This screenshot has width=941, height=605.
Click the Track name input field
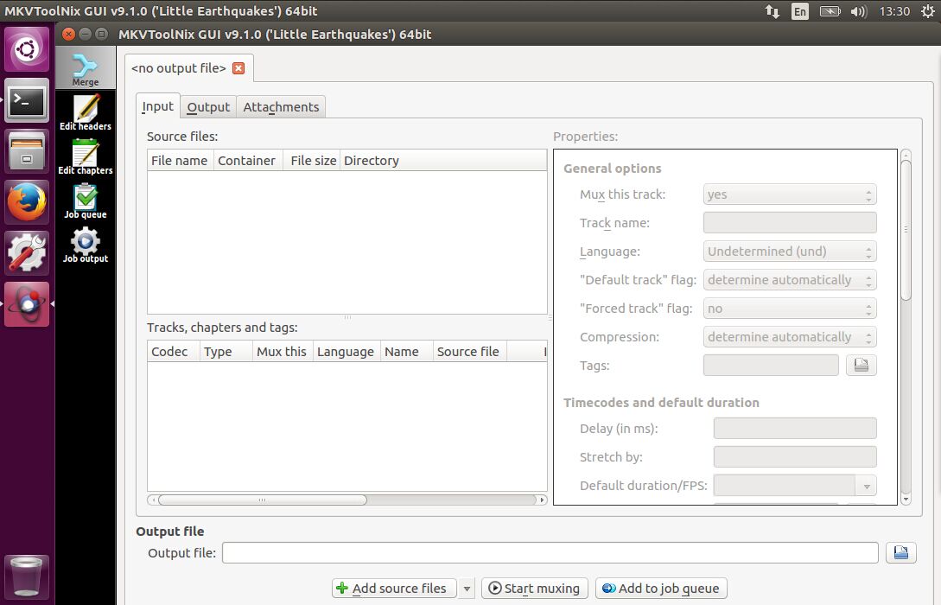pos(790,223)
